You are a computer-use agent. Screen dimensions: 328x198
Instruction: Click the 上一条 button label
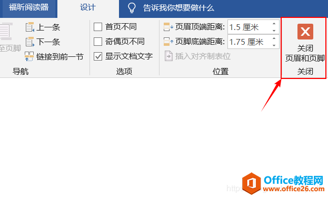coord(48,27)
